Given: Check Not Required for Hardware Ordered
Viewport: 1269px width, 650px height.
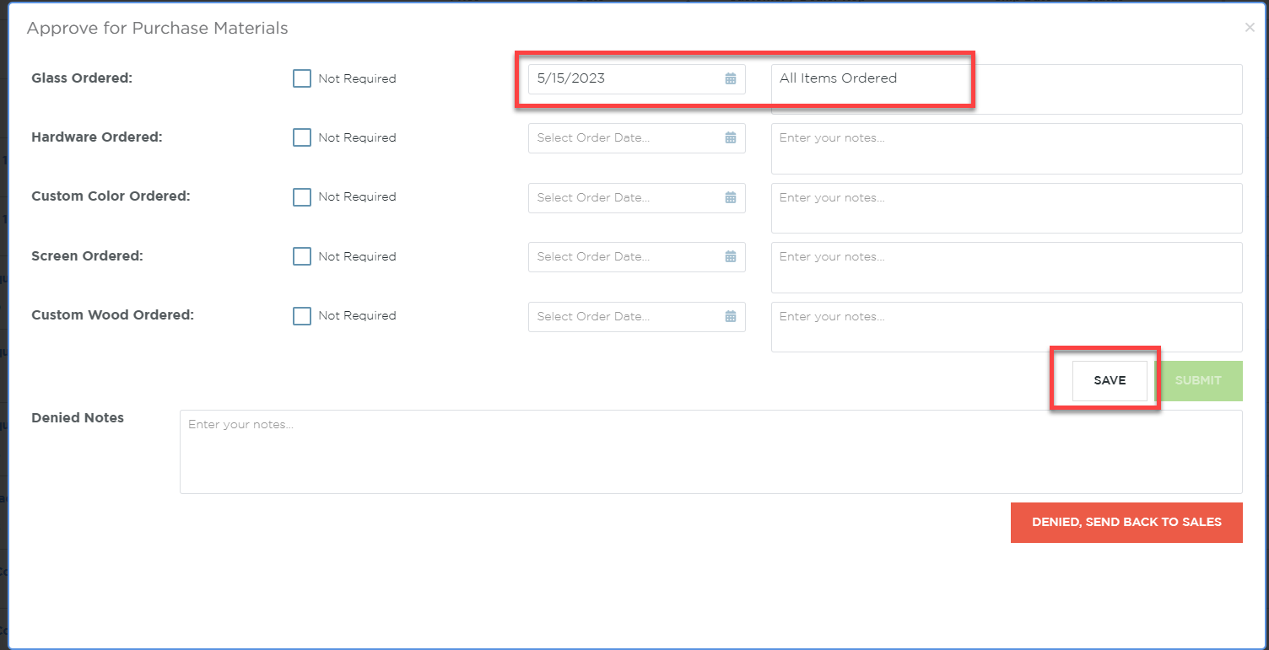Looking at the screenshot, I should [x=302, y=137].
